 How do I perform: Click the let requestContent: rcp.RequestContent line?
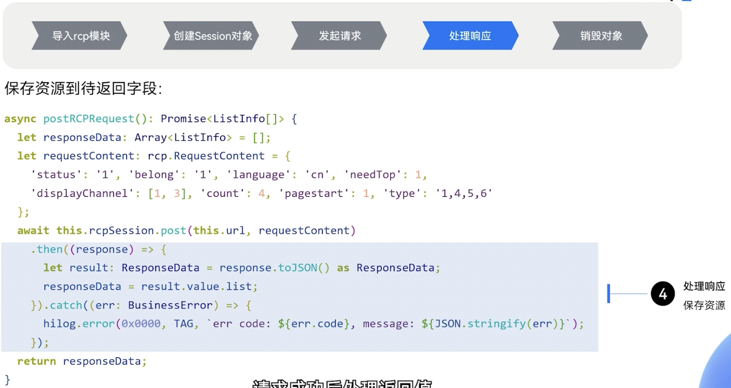[154, 156]
